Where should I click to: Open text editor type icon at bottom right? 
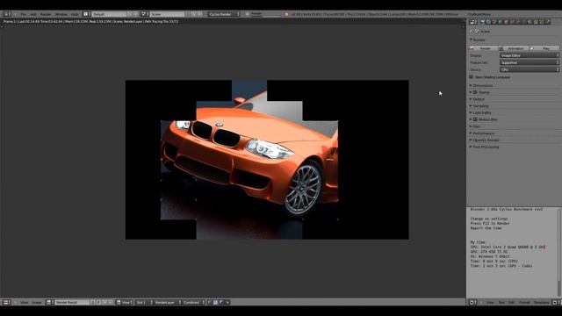(x=473, y=302)
